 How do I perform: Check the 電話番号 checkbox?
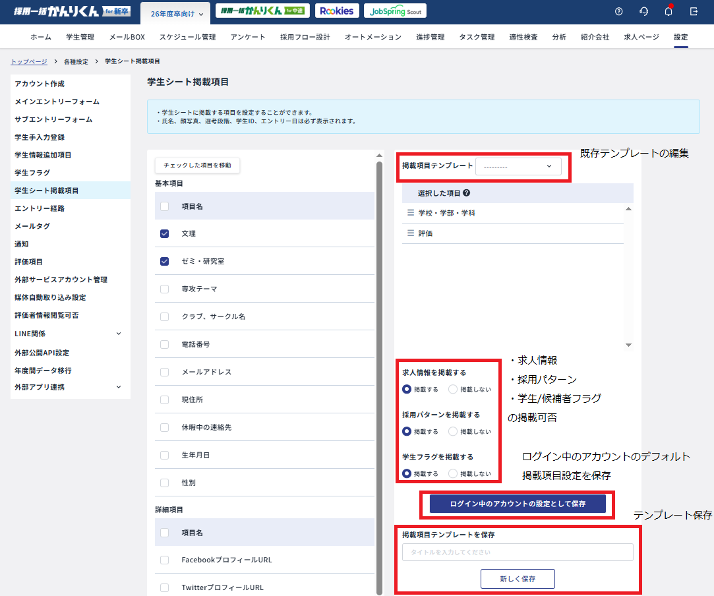[165, 344]
